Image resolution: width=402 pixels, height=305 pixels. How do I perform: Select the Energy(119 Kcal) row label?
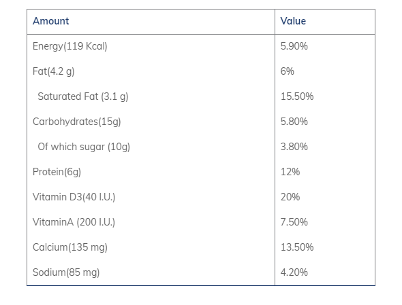click(70, 46)
